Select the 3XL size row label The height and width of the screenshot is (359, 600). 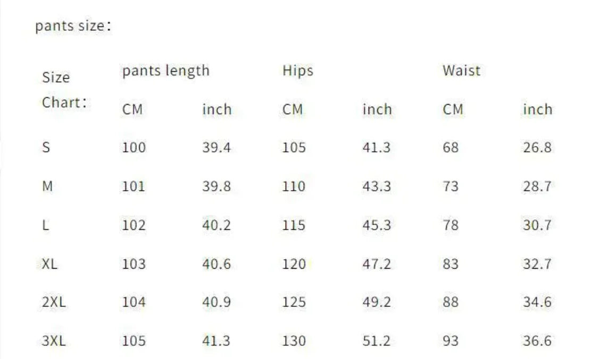pyautogui.click(x=54, y=341)
